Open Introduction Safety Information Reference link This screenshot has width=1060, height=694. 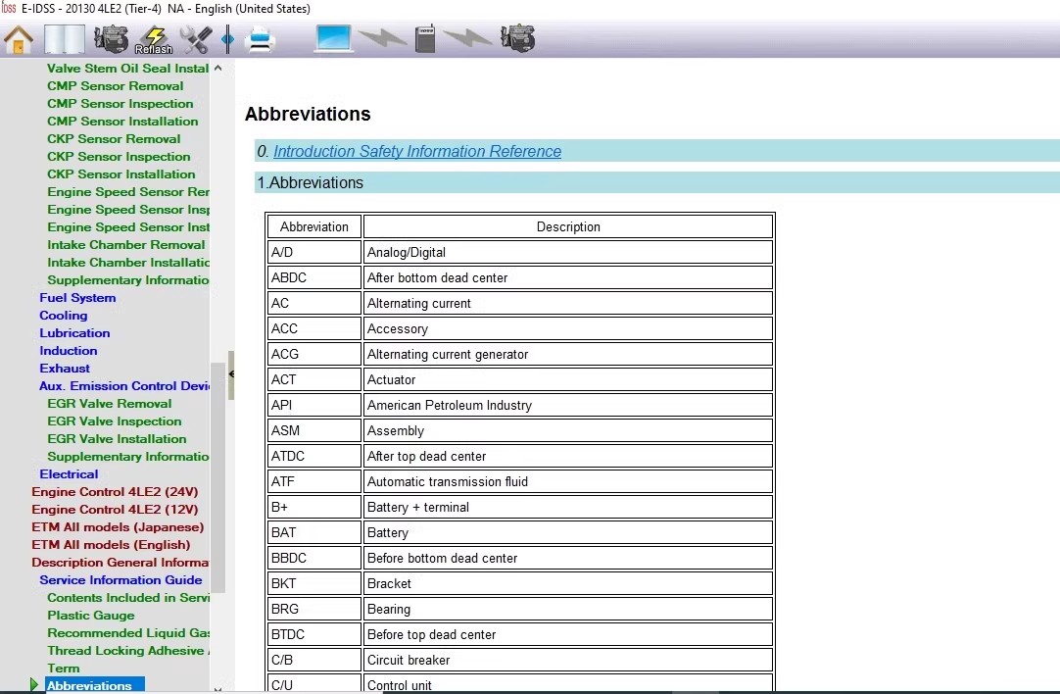point(417,152)
